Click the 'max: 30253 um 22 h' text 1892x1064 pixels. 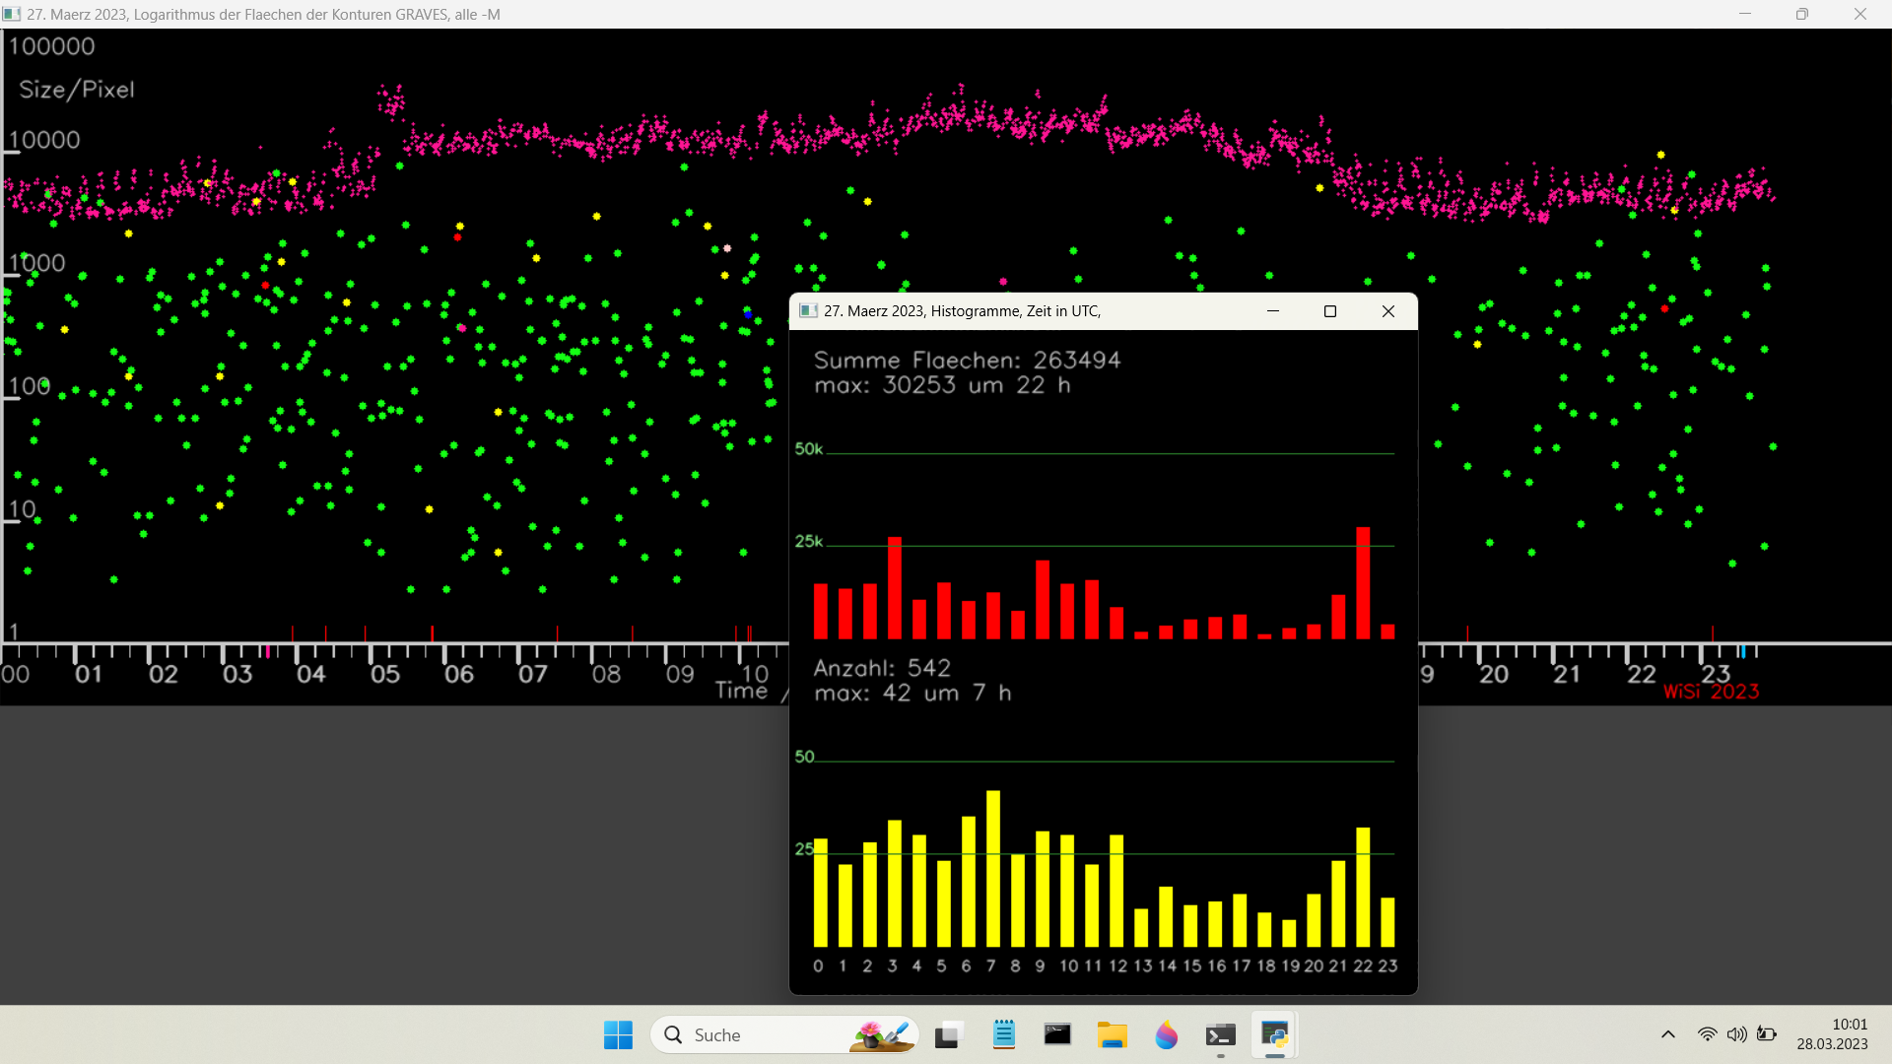942,385
